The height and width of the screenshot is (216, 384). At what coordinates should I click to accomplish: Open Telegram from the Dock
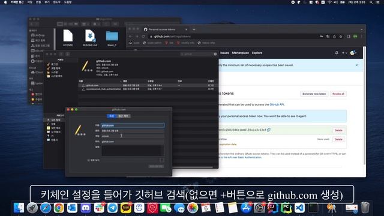(112, 208)
